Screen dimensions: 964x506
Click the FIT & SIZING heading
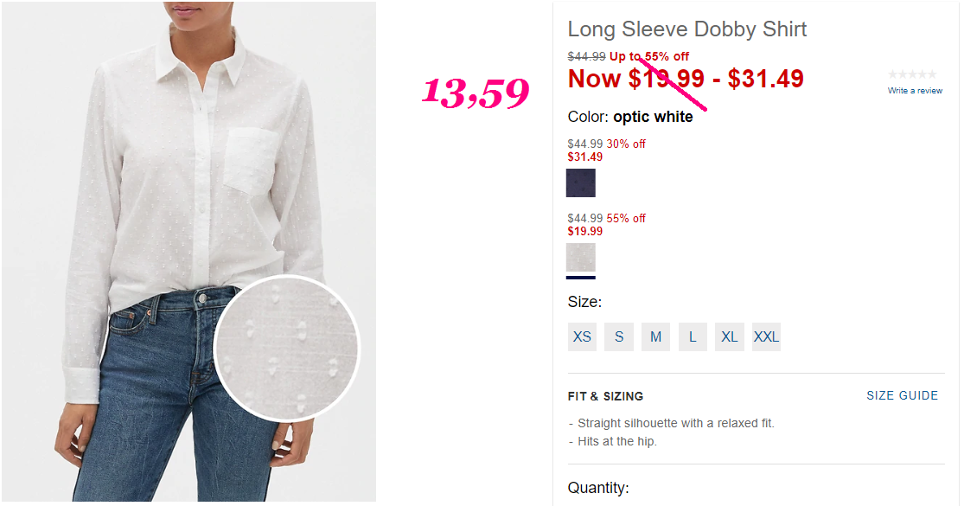pos(605,396)
